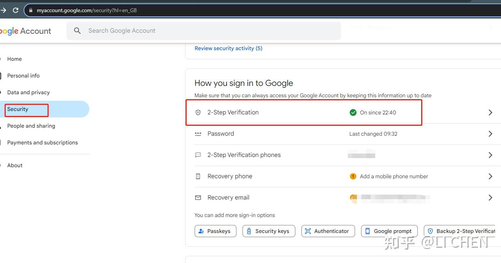Click the 2-Step Verification phones chat icon

[x=198, y=155]
